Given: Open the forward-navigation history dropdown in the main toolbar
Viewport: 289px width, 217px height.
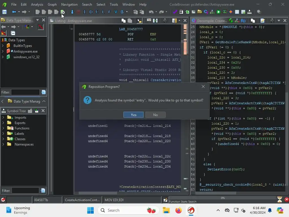Looking at the screenshot, I should 29,12.
